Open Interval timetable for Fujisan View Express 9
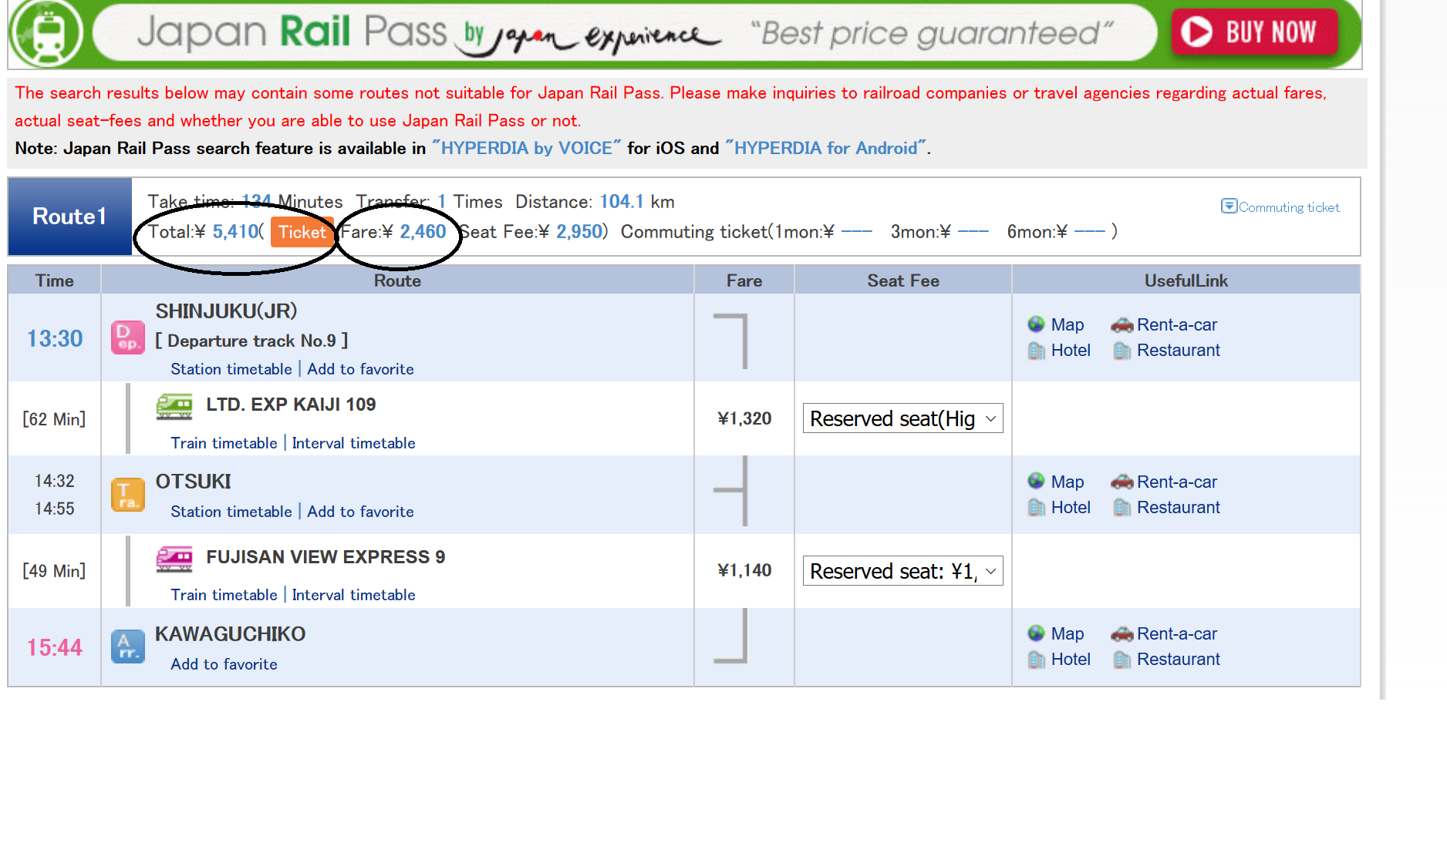 tap(353, 595)
